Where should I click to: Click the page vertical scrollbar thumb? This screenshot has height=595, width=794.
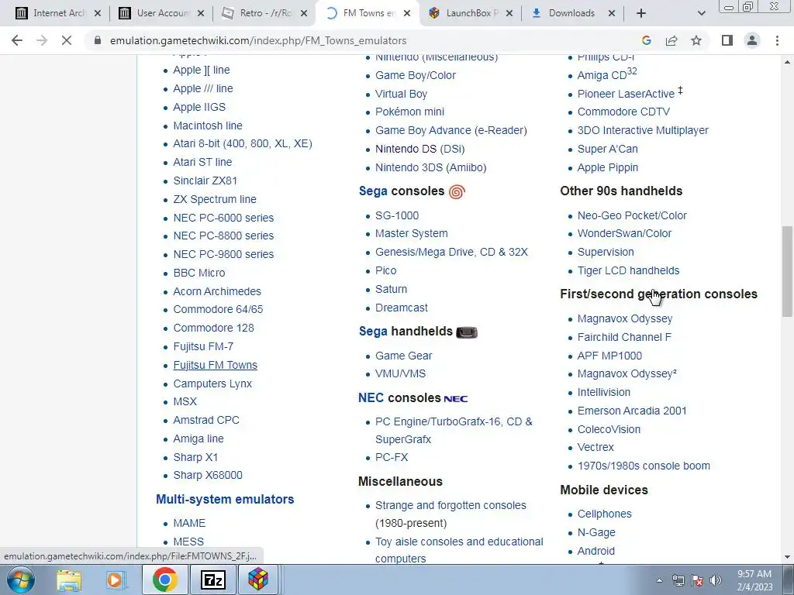[x=787, y=271]
